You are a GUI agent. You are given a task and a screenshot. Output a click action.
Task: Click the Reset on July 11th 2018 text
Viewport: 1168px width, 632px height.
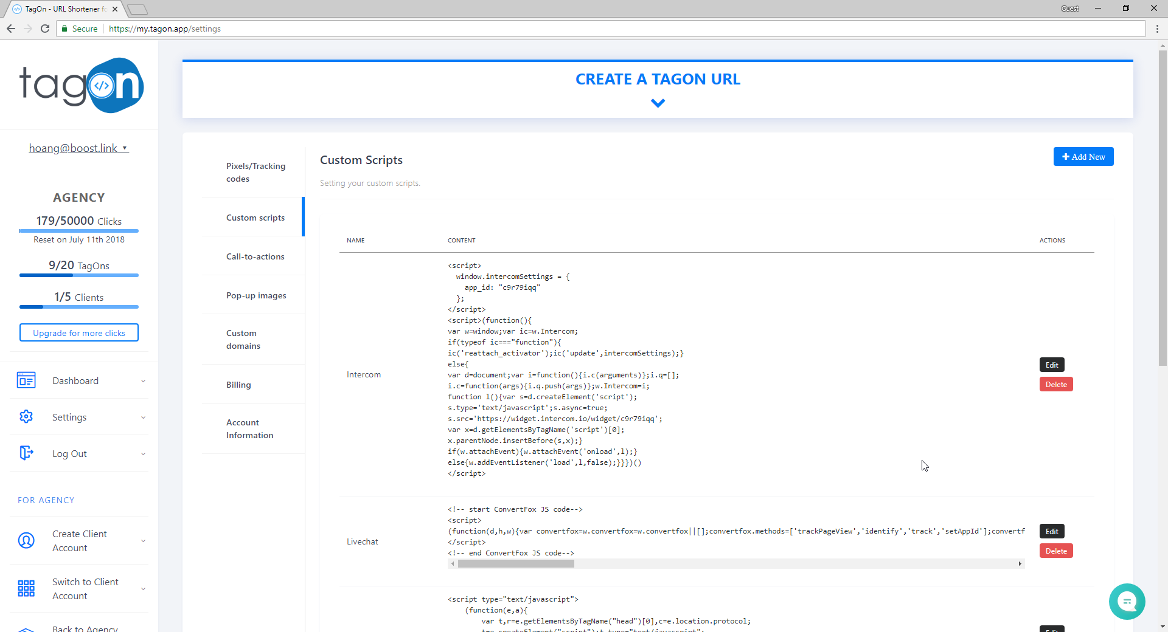(79, 239)
